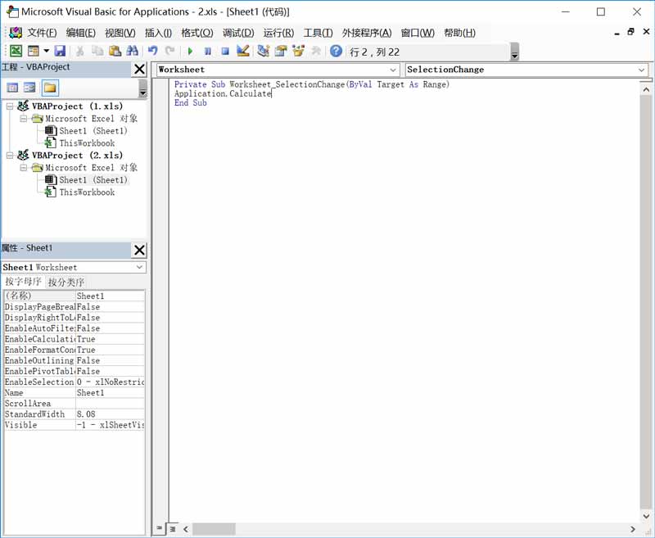This screenshot has width=655, height=538.
Task: Open the 插入(I) menu
Action: click(158, 33)
